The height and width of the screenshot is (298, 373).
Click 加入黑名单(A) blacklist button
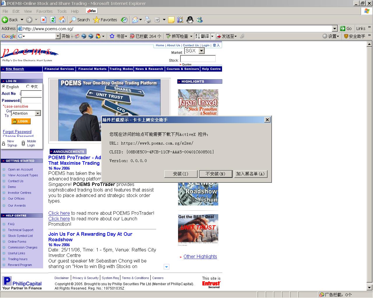coord(251,174)
